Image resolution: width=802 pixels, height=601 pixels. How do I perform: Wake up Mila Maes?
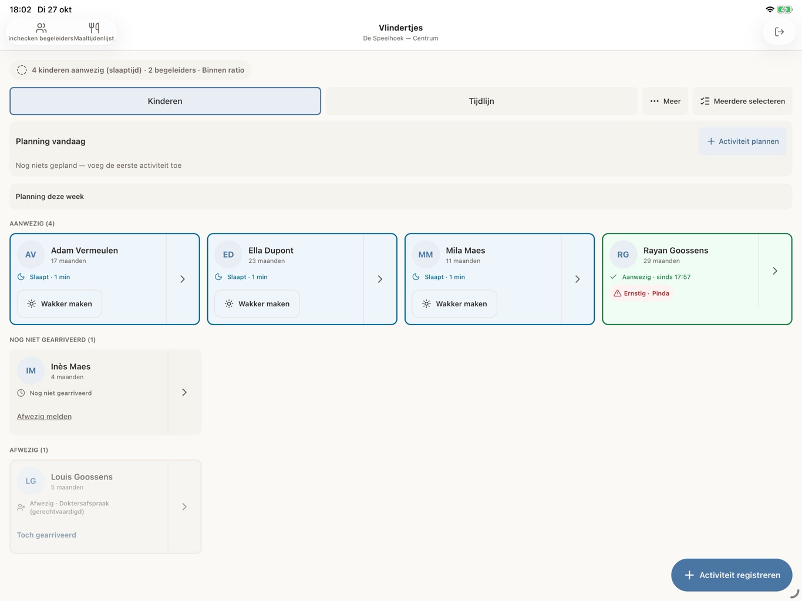pyautogui.click(x=454, y=304)
